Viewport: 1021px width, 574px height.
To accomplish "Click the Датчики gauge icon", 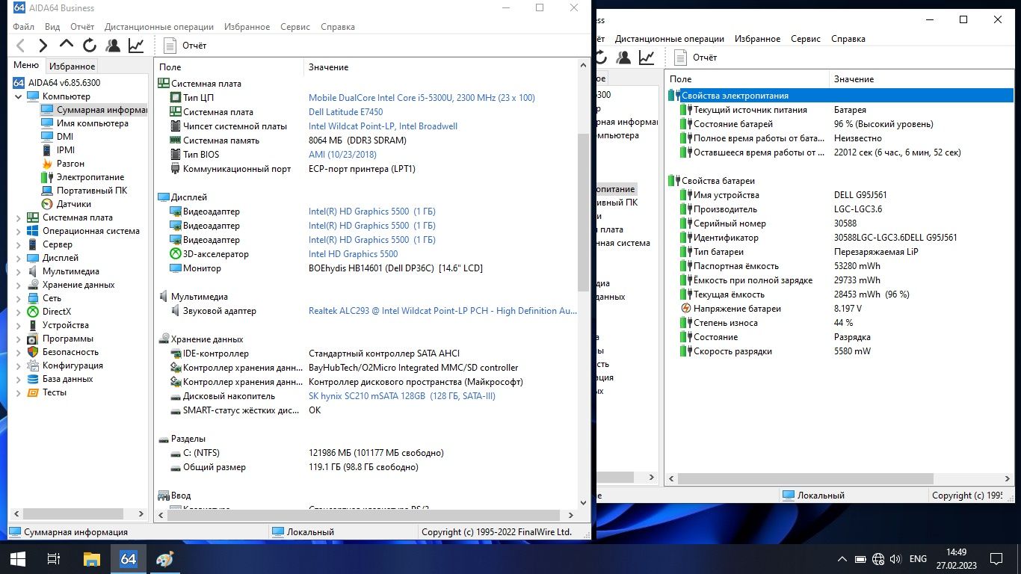I will (48, 204).
